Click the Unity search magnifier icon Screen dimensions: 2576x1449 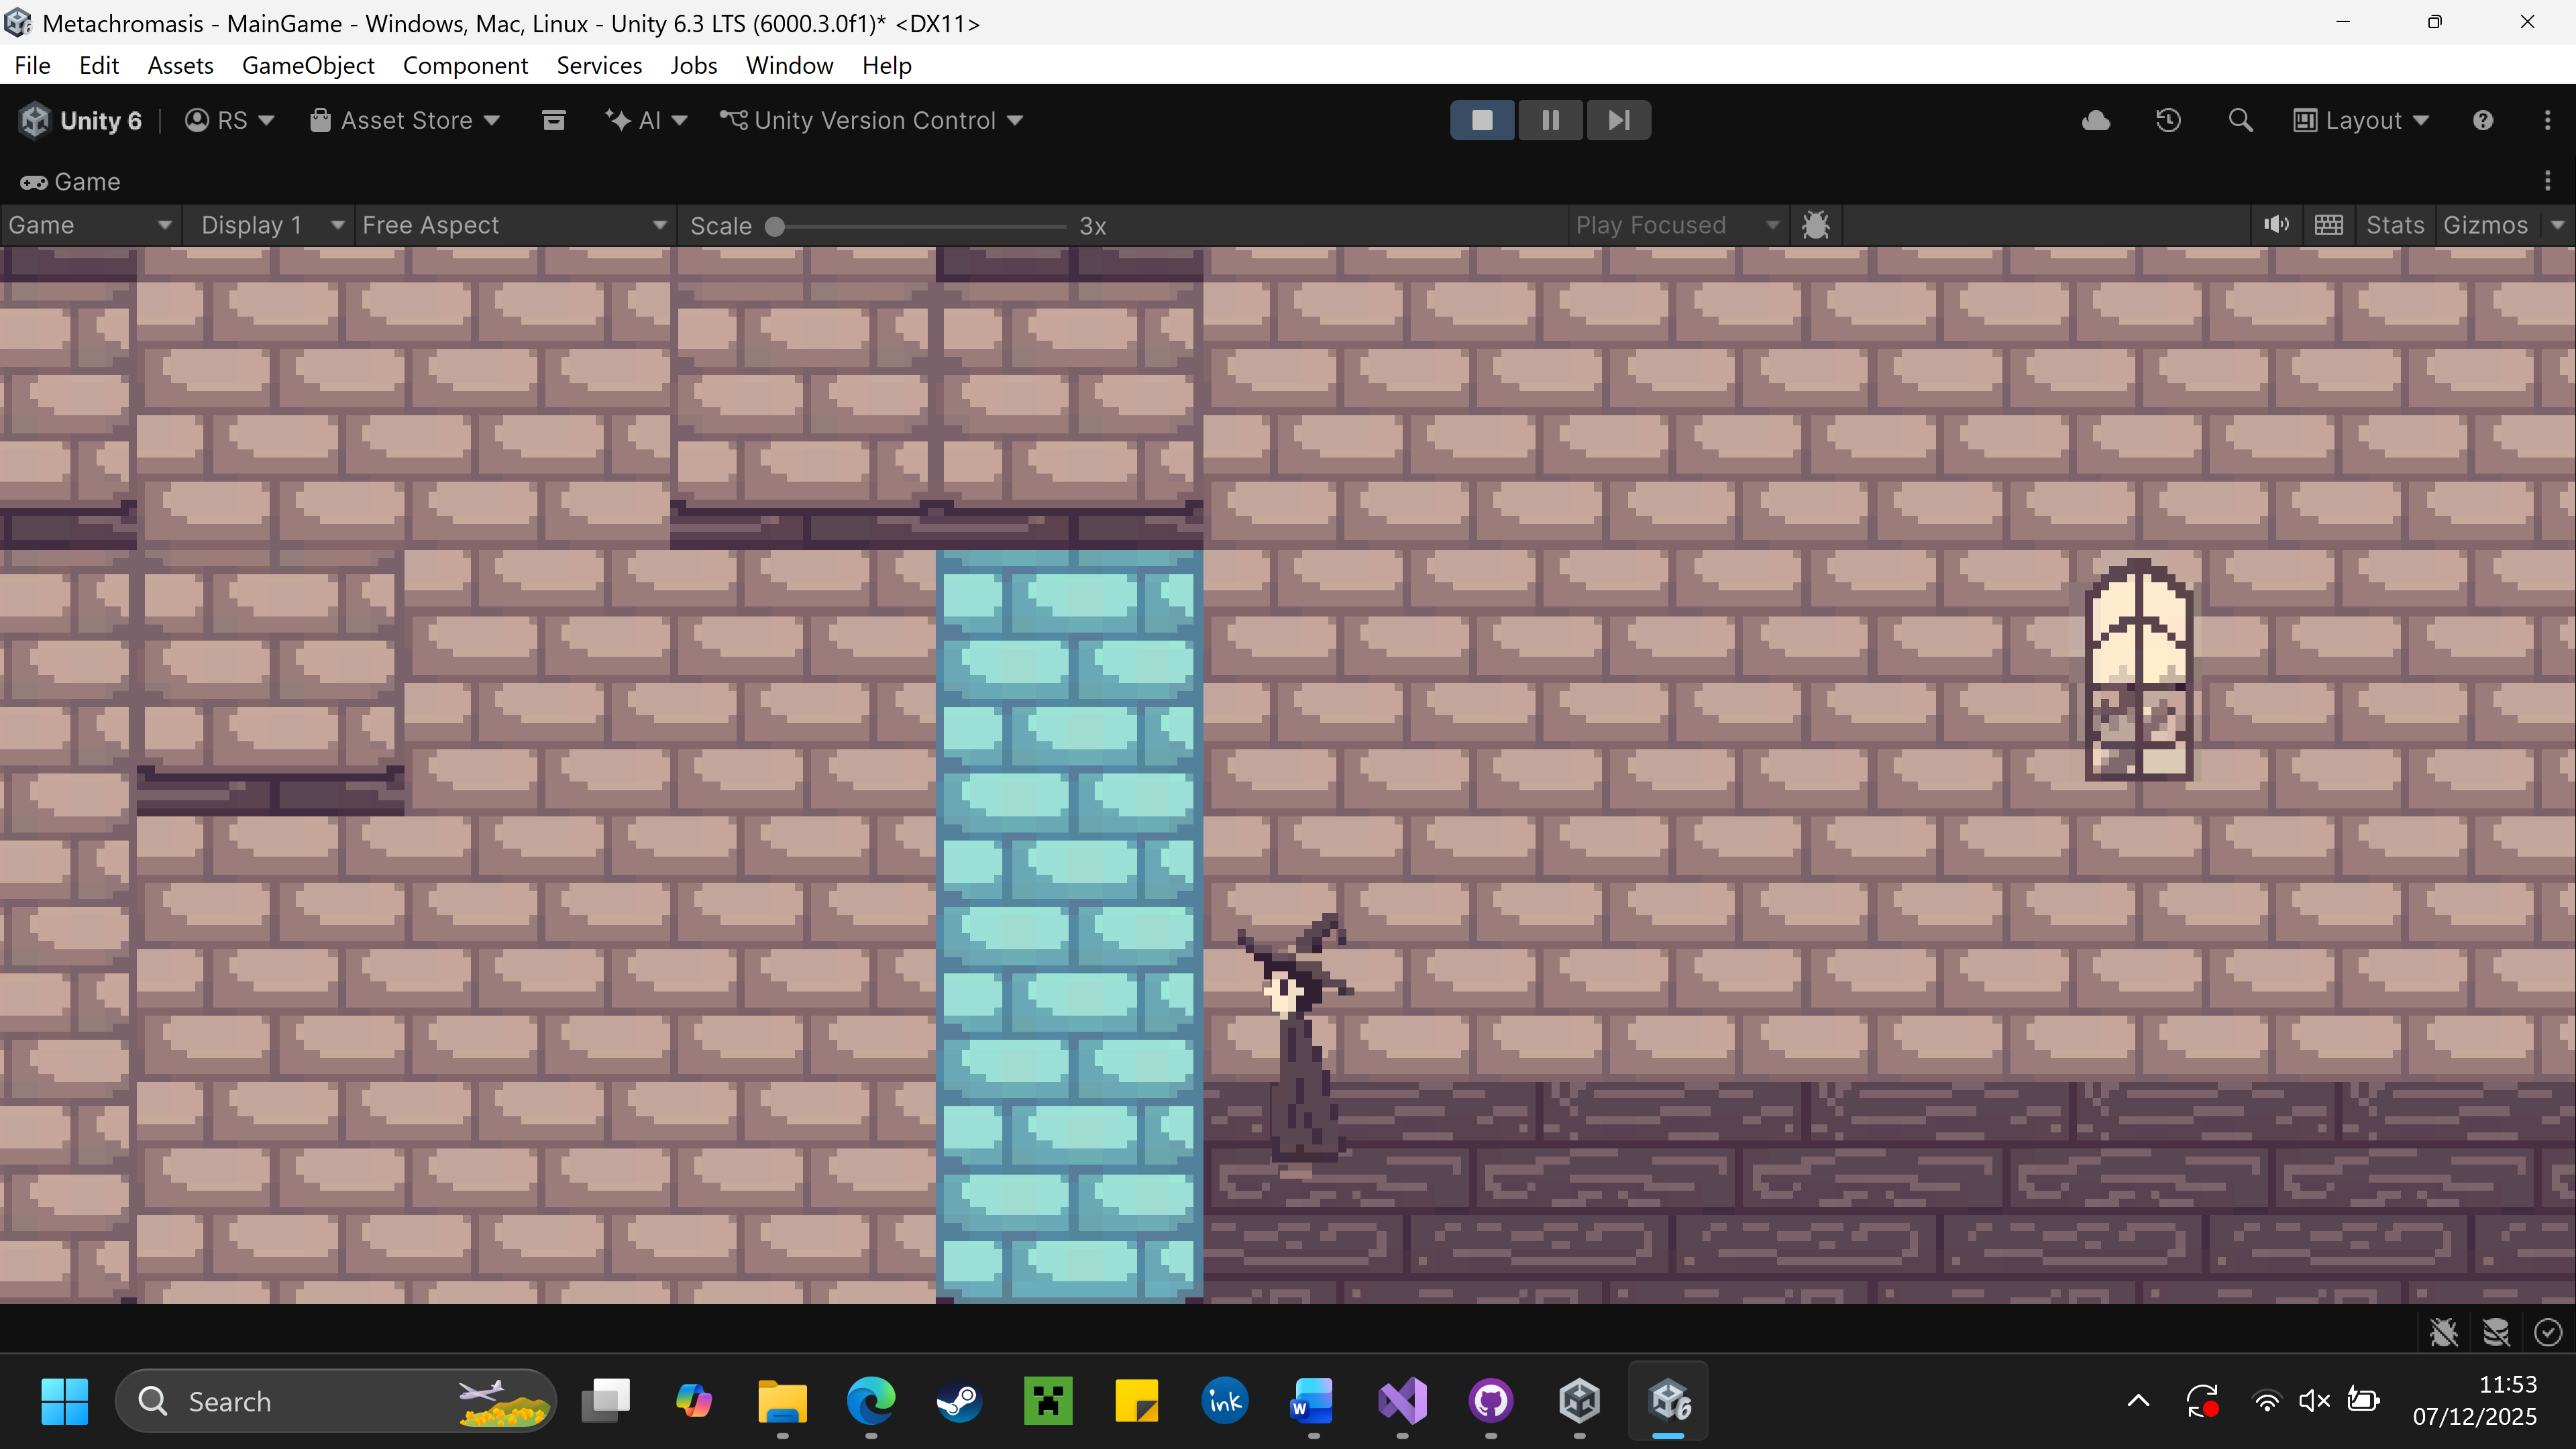point(2240,121)
